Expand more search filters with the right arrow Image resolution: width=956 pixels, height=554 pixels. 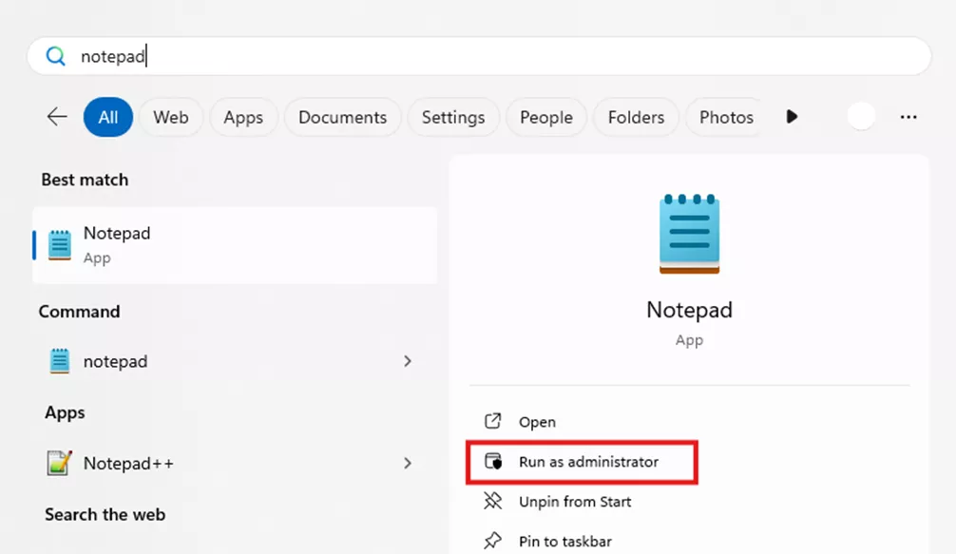[x=792, y=116]
